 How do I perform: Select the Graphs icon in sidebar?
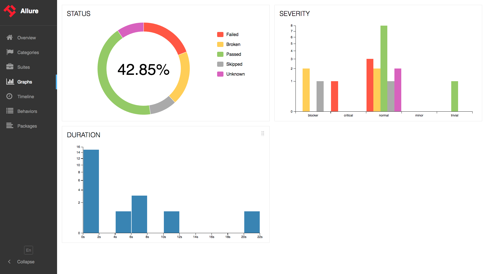10,82
